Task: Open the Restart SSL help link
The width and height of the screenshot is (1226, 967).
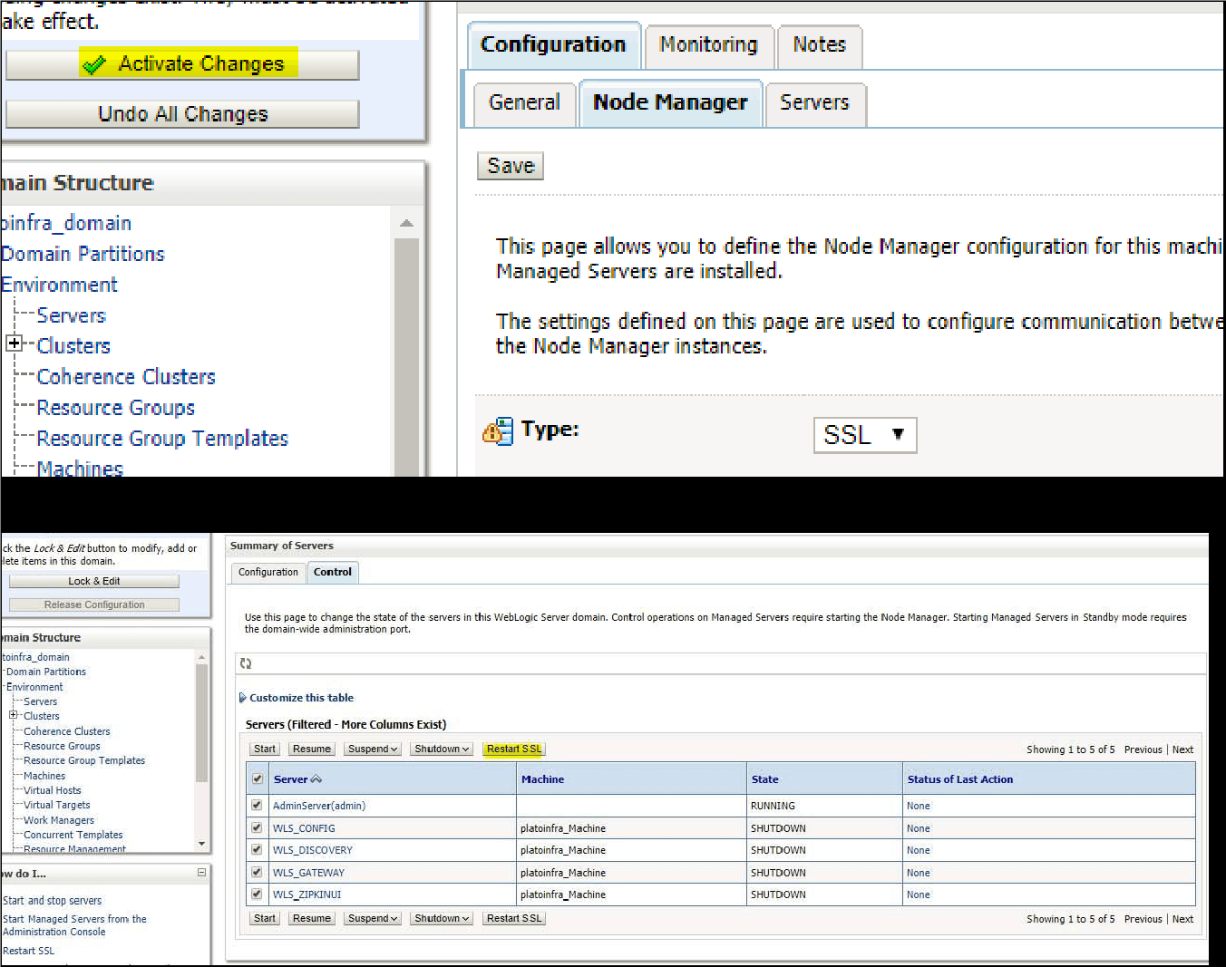Action: [x=28, y=951]
